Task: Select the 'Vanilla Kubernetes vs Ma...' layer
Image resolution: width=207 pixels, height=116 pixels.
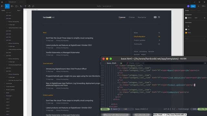Action: click(x=15, y=28)
